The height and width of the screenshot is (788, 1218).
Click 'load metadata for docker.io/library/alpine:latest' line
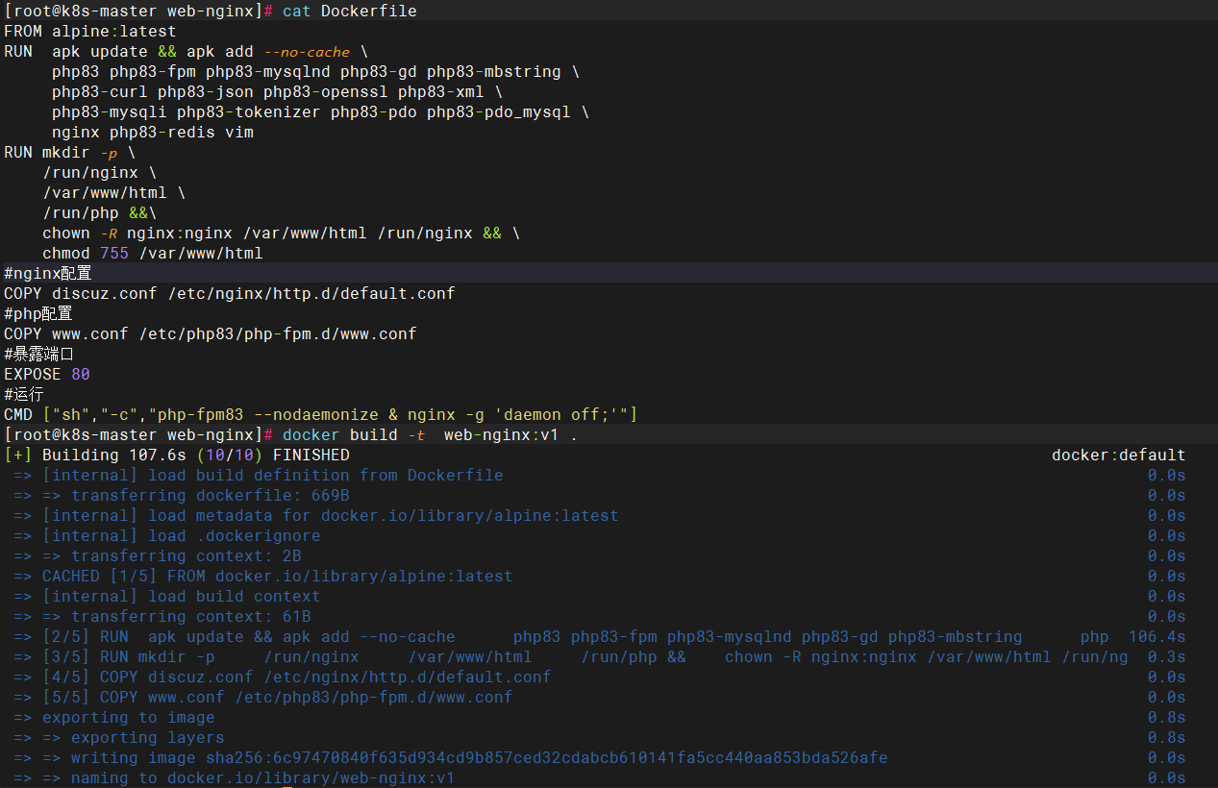point(331,515)
